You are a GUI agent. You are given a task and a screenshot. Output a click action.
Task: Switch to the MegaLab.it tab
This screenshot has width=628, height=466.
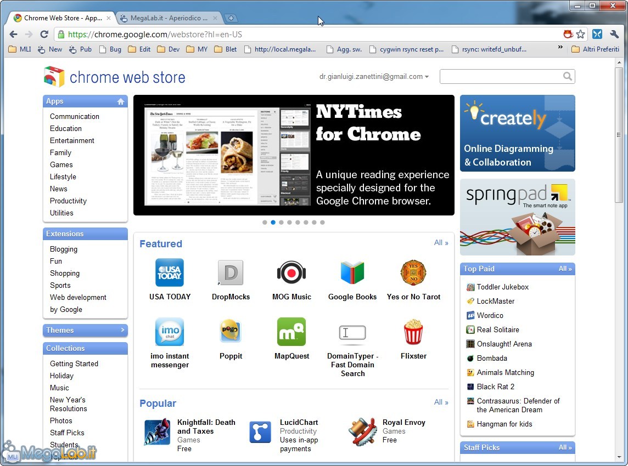coord(169,18)
